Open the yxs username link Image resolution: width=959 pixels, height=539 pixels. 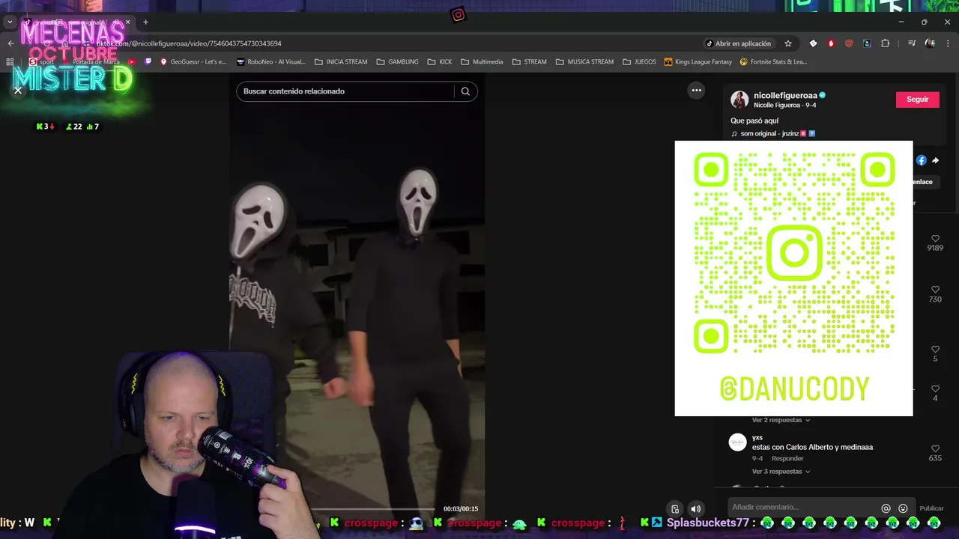(x=757, y=437)
